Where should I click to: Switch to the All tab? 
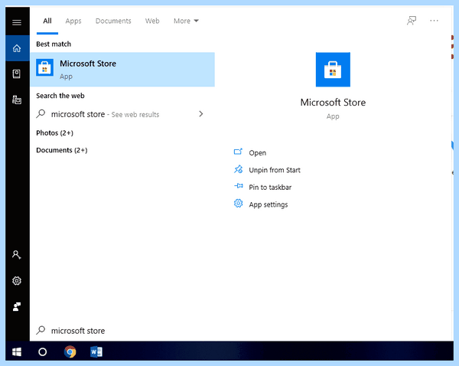[47, 21]
